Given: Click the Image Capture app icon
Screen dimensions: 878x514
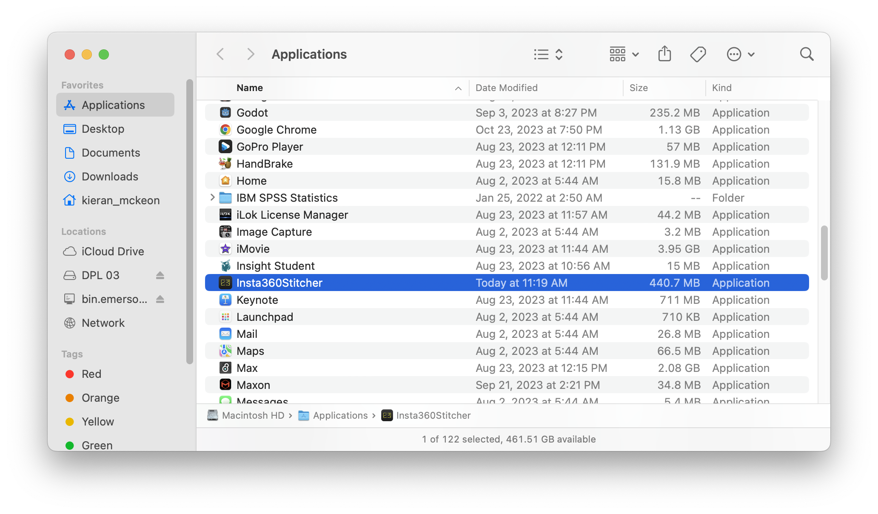Looking at the screenshot, I should coord(225,231).
